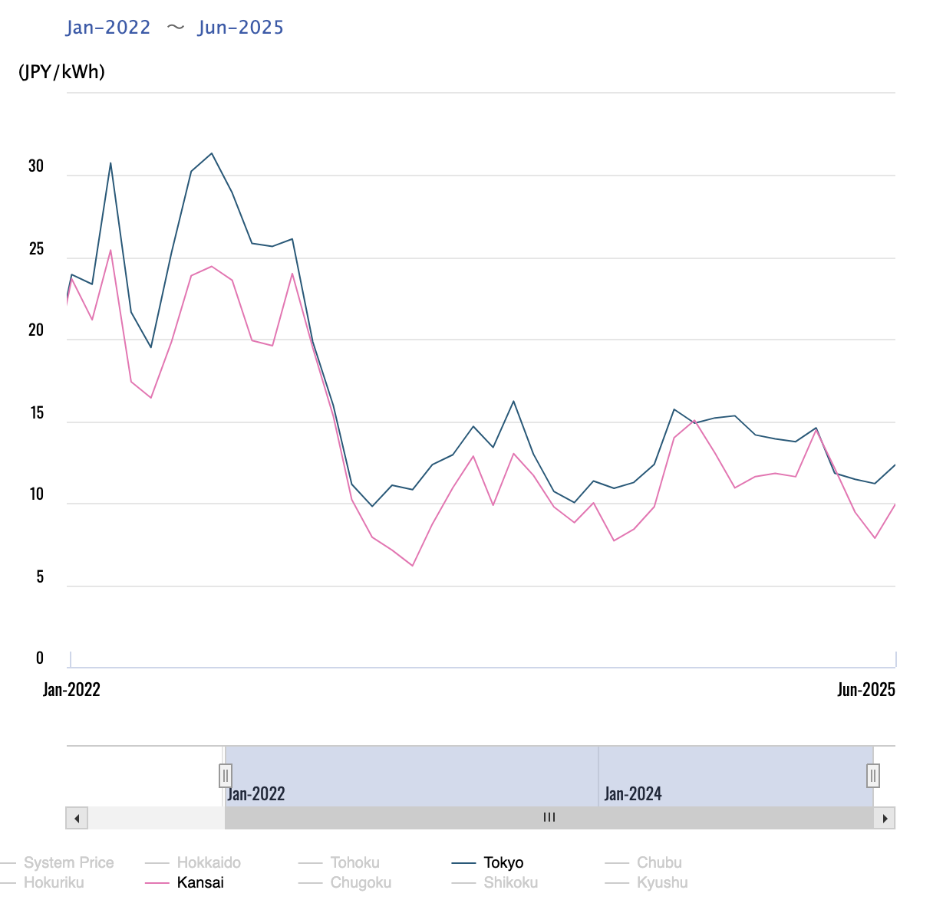Image resolution: width=933 pixels, height=903 pixels.
Task: Toggle System Price series in legend
Action: pyautogui.click(x=68, y=862)
